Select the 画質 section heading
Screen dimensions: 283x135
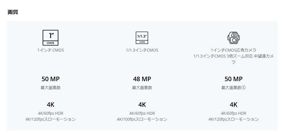(13, 12)
